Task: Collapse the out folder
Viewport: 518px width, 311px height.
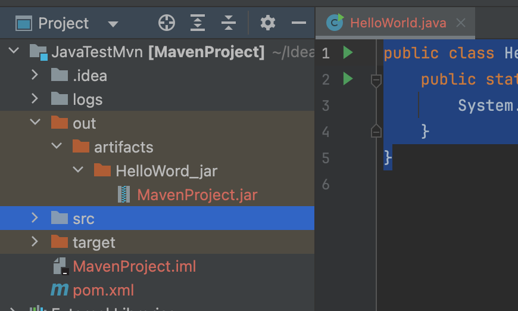Action: click(x=35, y=122)
